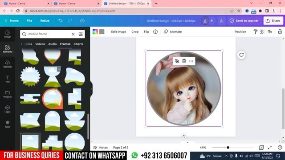This screenshot has width=285, height=160.
Task: Click the Home back button
Action: click(x=12, y=21)
